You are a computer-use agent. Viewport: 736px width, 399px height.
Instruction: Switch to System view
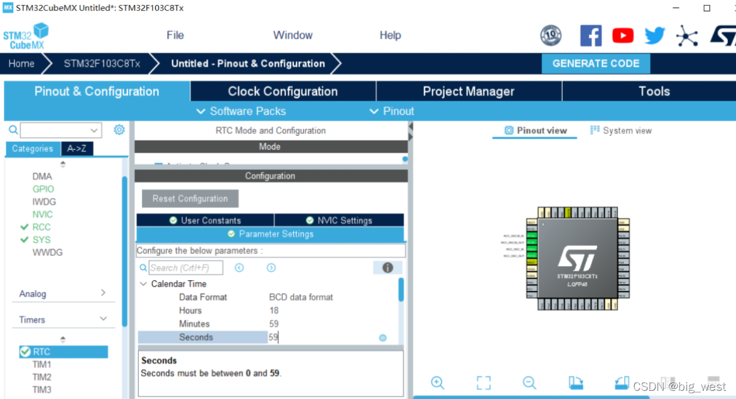621,131
